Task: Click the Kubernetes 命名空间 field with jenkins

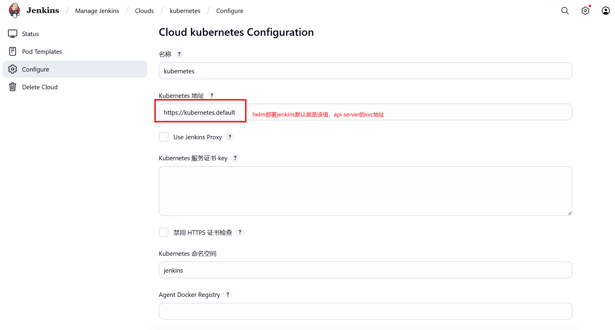Action: click(365, 270)
